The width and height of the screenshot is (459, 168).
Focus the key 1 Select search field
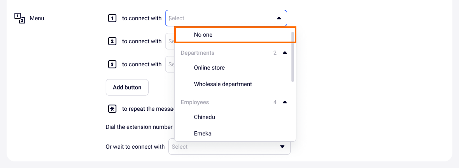pos(219,18)
